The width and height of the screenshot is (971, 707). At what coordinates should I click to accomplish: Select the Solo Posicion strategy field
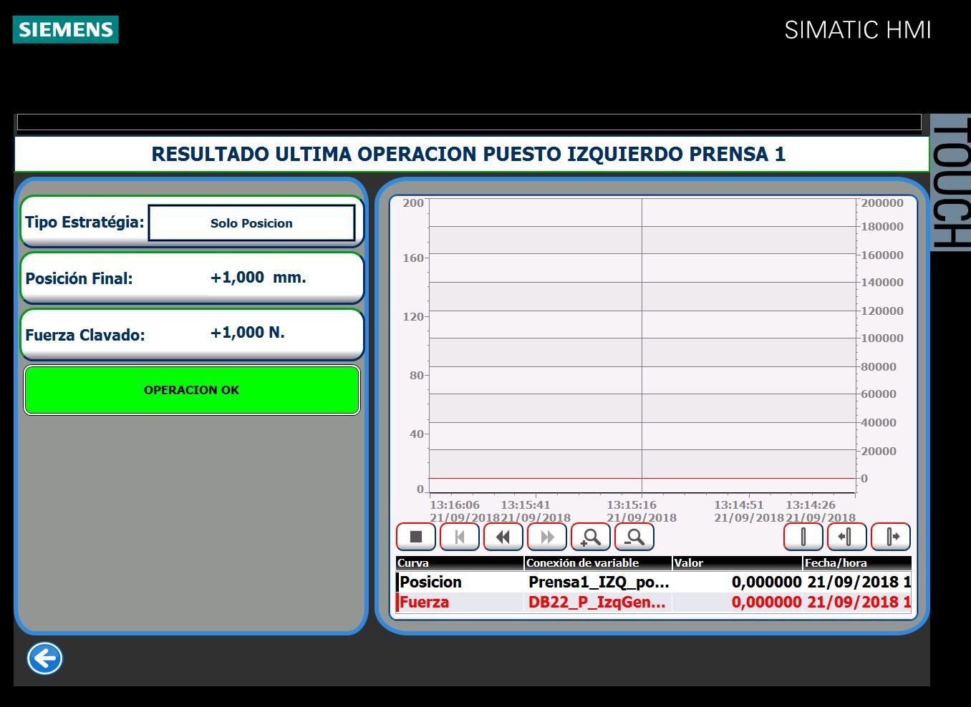251,223
